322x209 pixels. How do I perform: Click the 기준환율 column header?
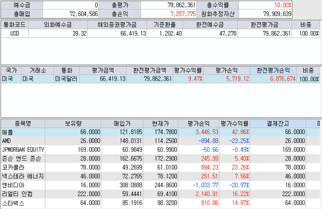165,25
